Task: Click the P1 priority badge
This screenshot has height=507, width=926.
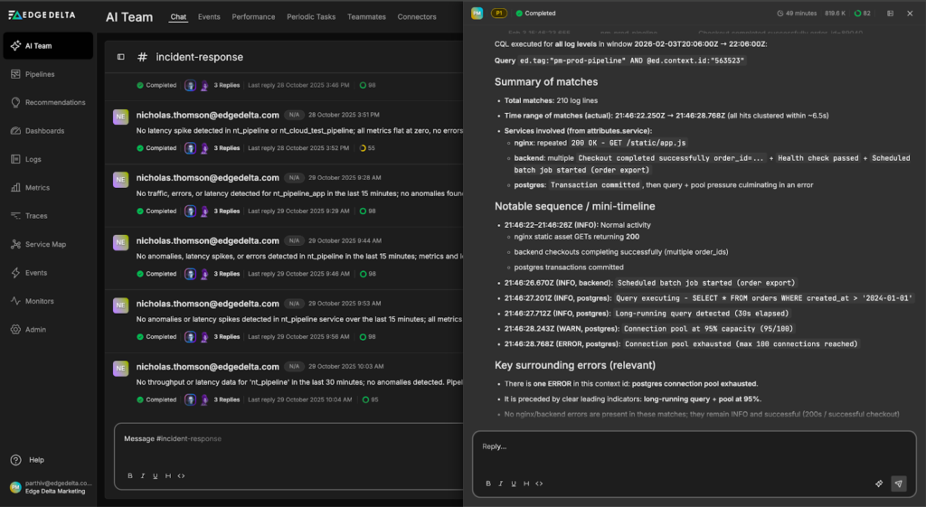Action: click(x=498, y=14)
